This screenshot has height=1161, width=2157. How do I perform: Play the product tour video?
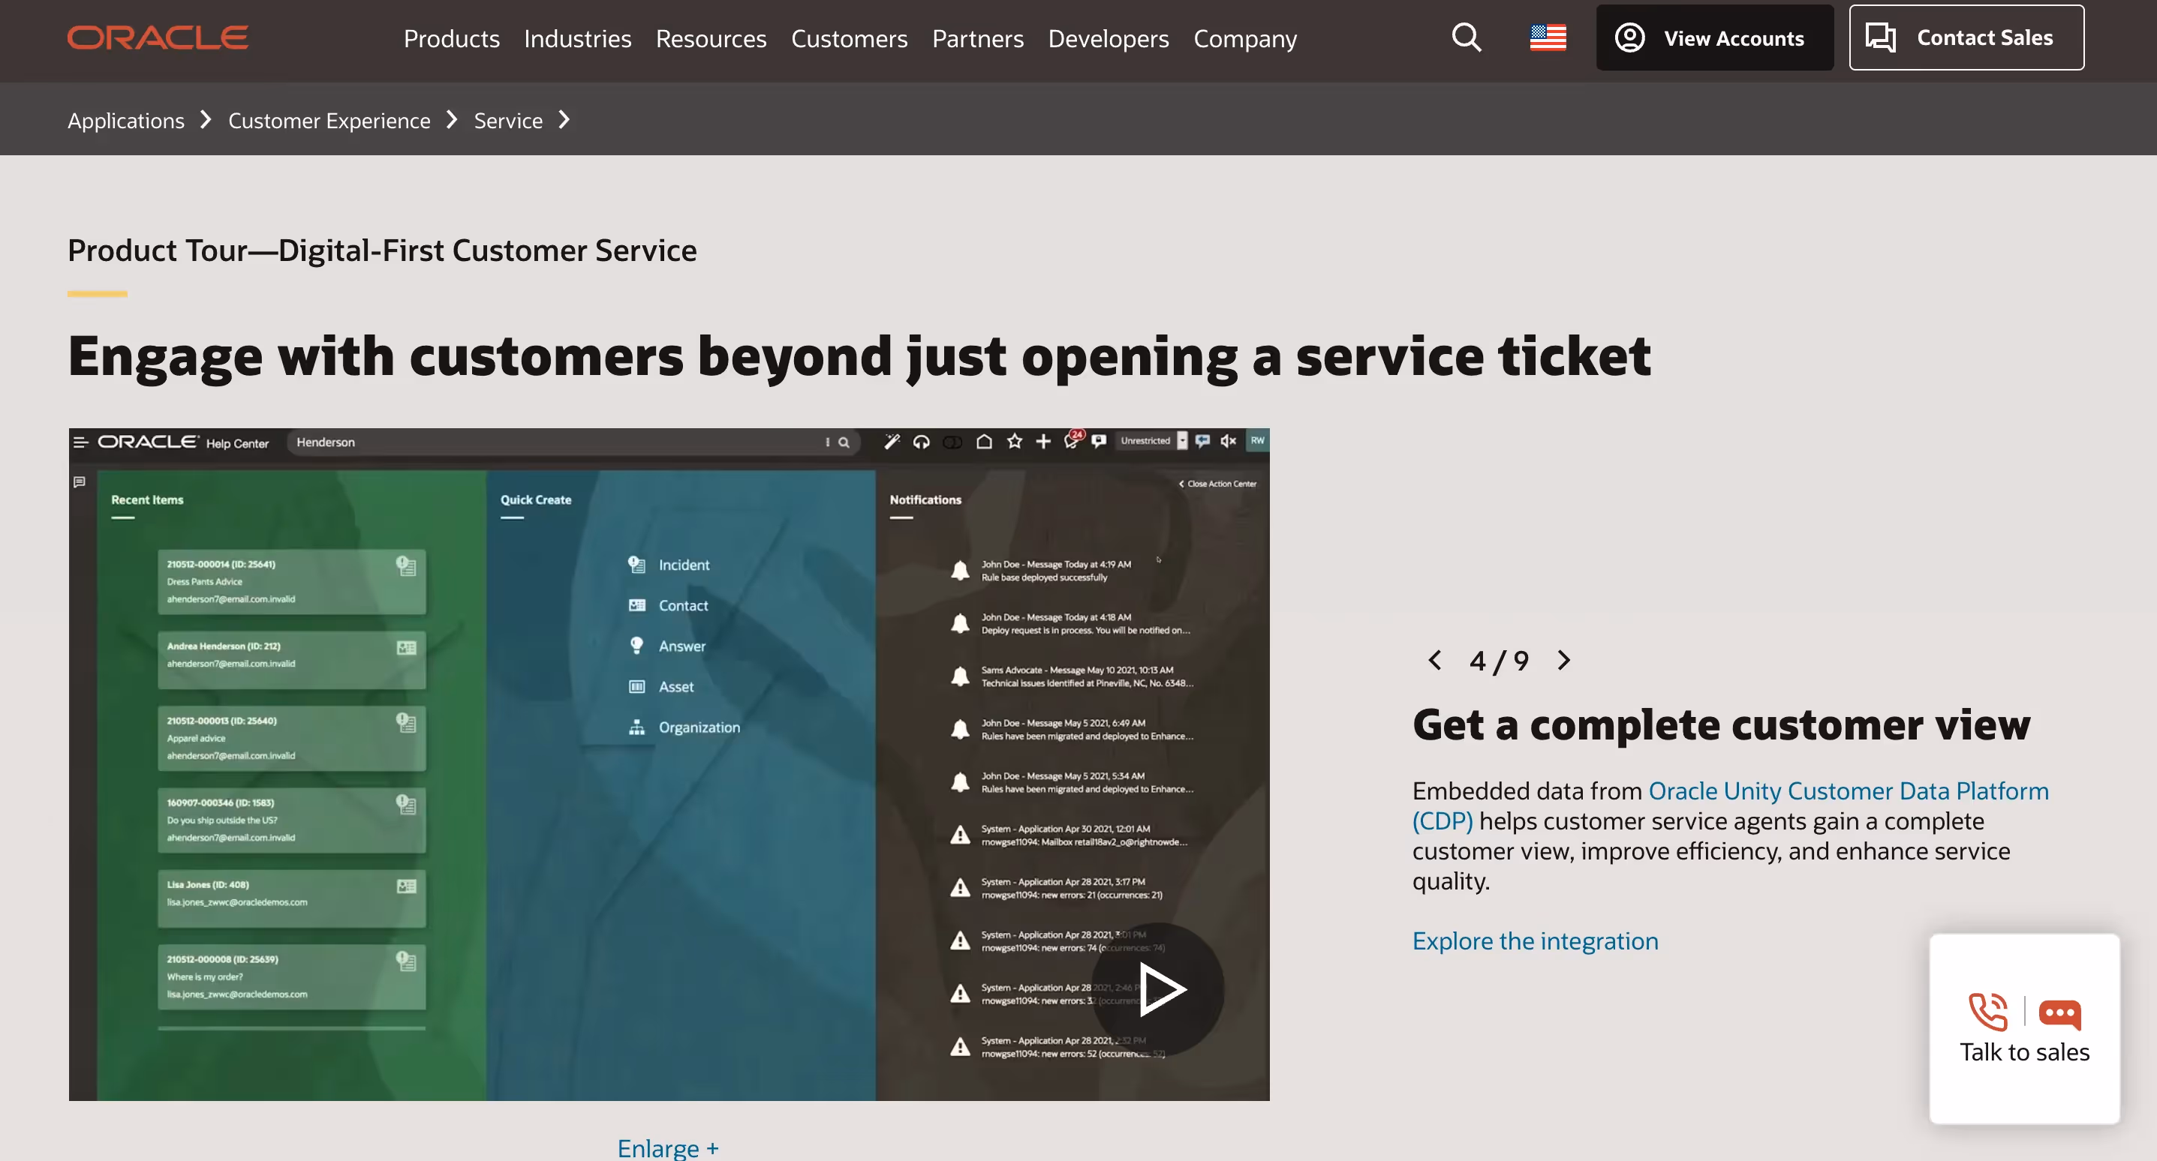(x=1158, y=989)
